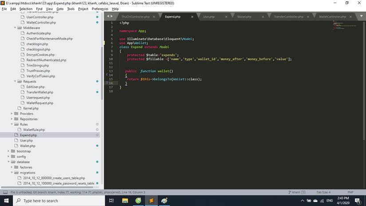
Task: Close the TransferController.php tab
Action: click(308, 17)
